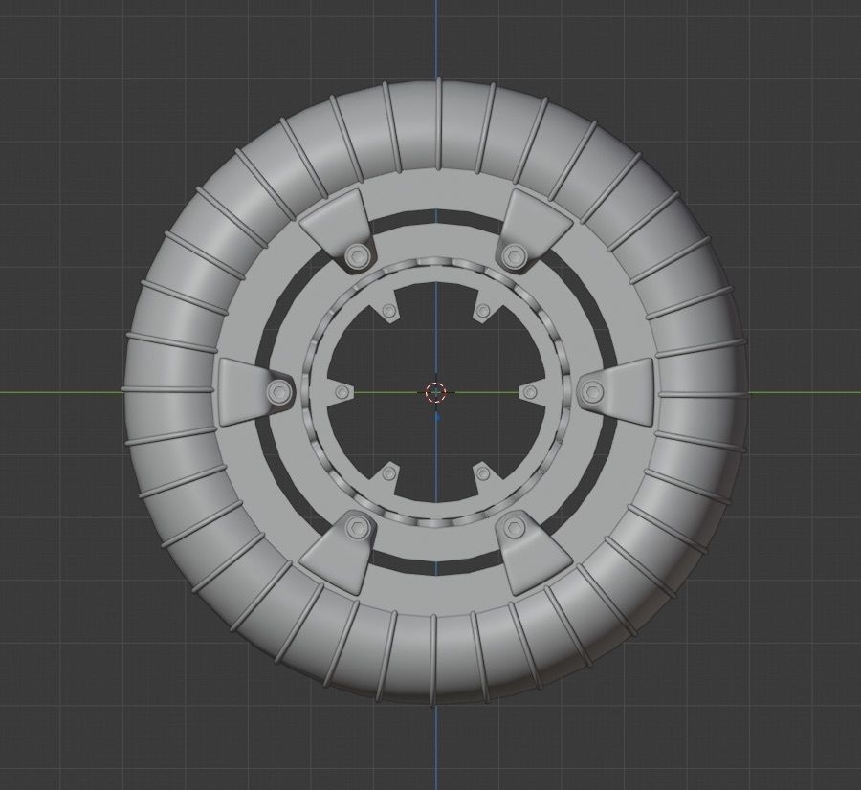Select the hex bolt on the lower-right bracket
861x790 pixels.
pos(515,528)
